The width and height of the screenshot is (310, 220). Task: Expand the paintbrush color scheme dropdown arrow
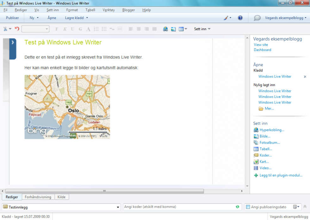[230, 18]
